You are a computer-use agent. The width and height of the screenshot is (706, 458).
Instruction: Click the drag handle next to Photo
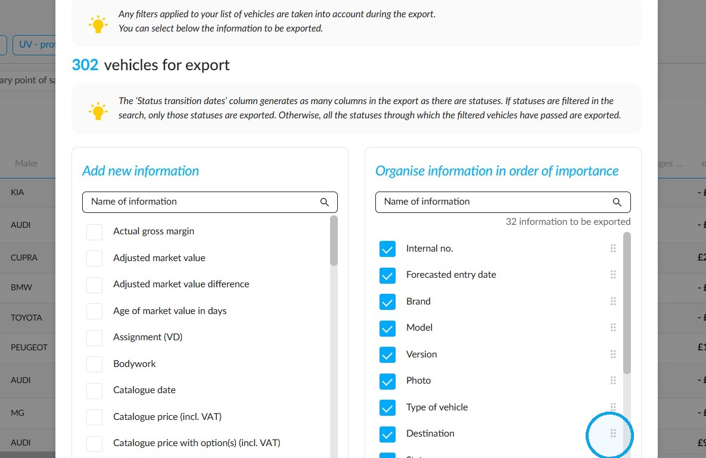point(613,381)
